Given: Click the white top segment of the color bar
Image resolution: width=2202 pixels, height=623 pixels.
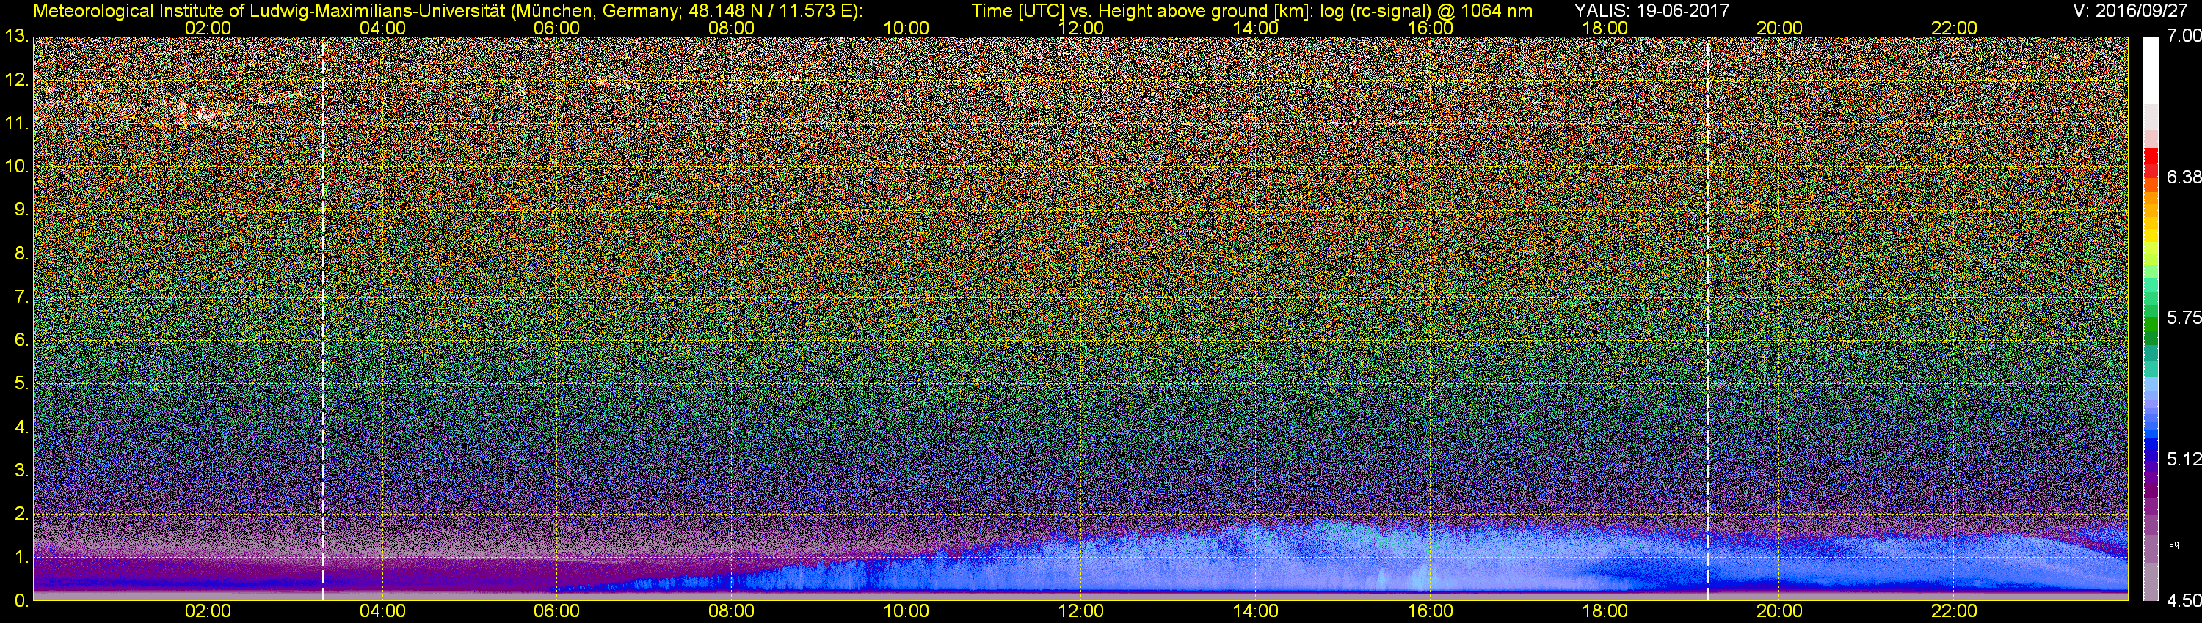Looking at the screenshot, I should pos(2151,68).
